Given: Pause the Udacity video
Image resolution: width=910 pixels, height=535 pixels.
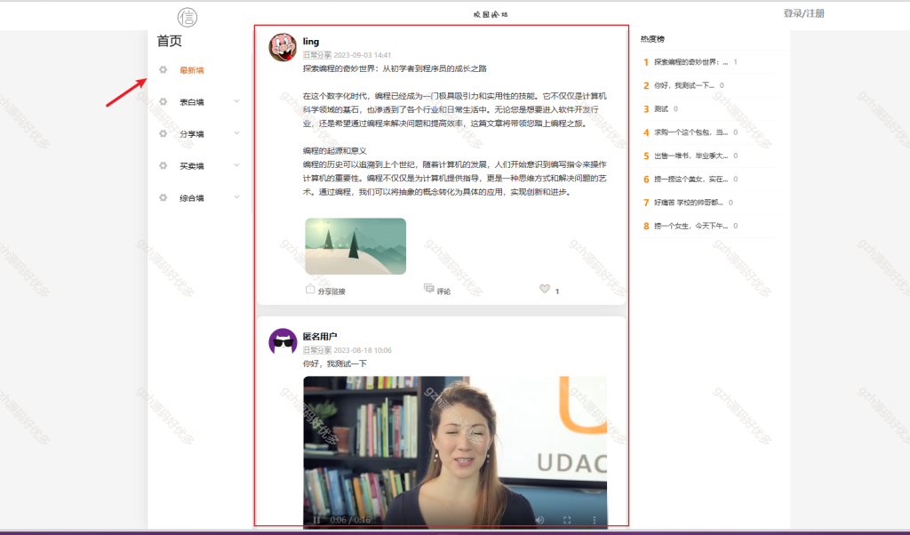Looking at the screenshot, I should click(317, 520).
